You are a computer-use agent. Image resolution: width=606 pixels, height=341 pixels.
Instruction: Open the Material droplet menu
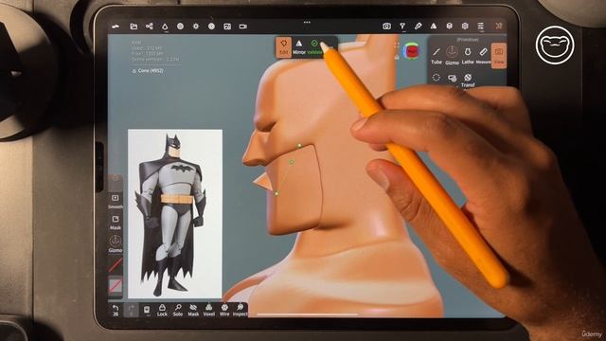click(x=165, y=27)
